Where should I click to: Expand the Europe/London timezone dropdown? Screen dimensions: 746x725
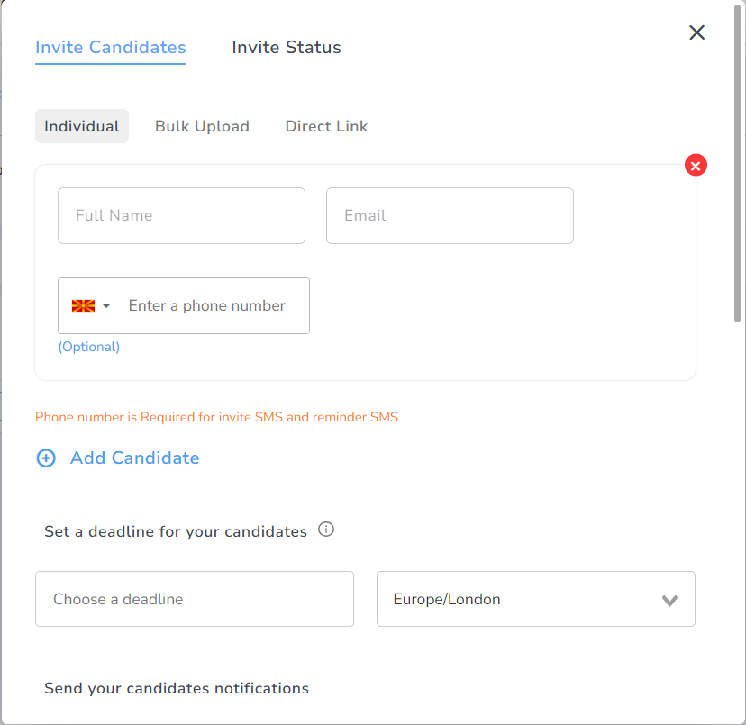535,599
